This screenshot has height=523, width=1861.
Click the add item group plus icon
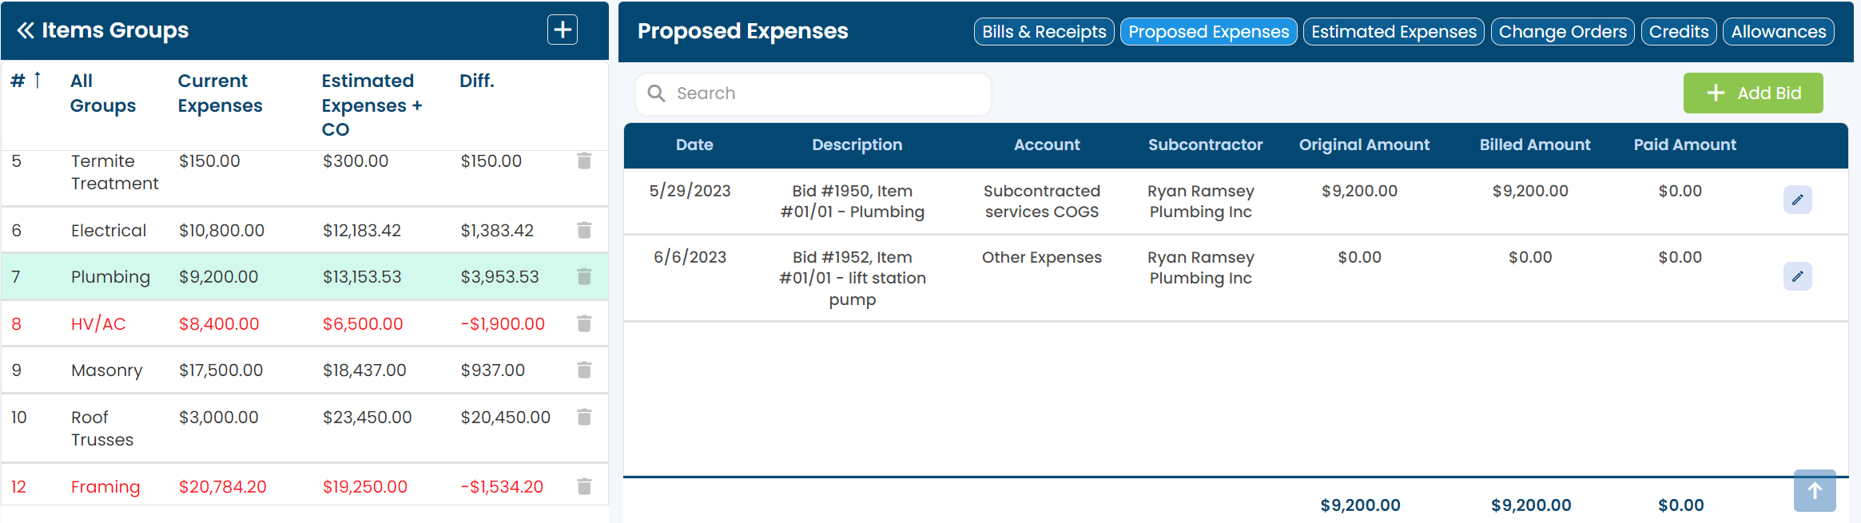point(563,30)
